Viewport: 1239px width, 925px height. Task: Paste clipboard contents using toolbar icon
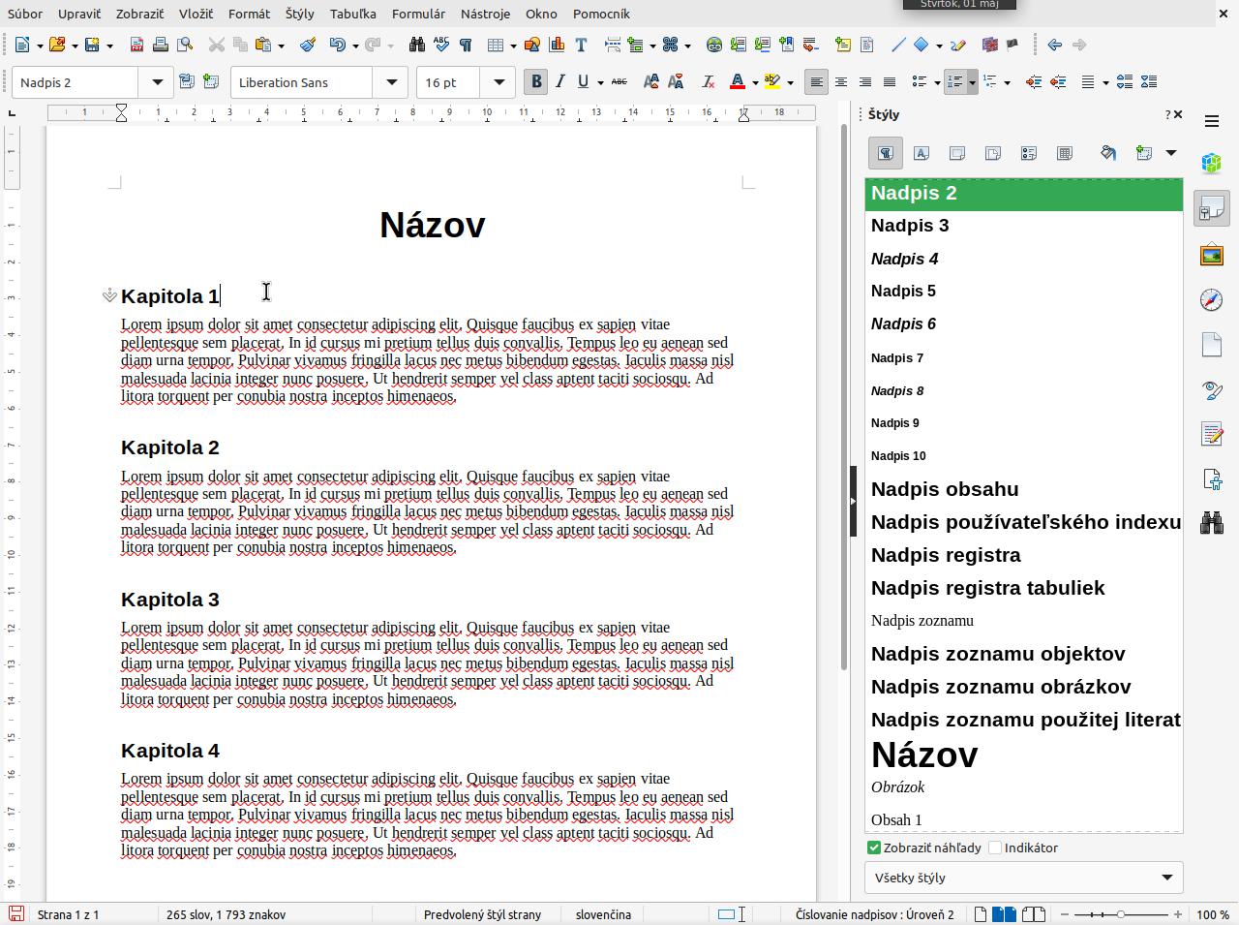click(x=263, y=45)
